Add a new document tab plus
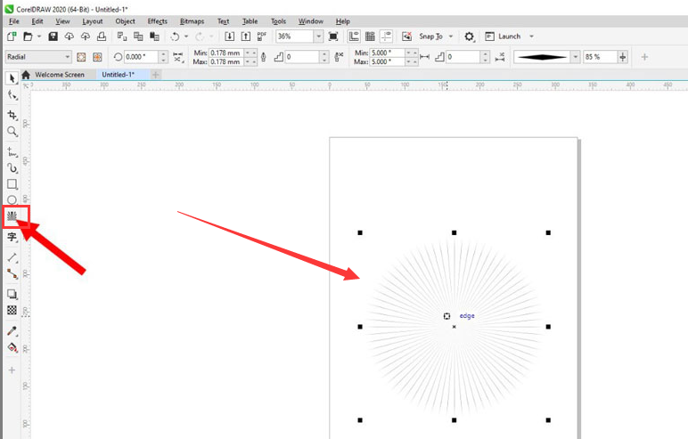The image size is (688, 439). coord(155,75)
